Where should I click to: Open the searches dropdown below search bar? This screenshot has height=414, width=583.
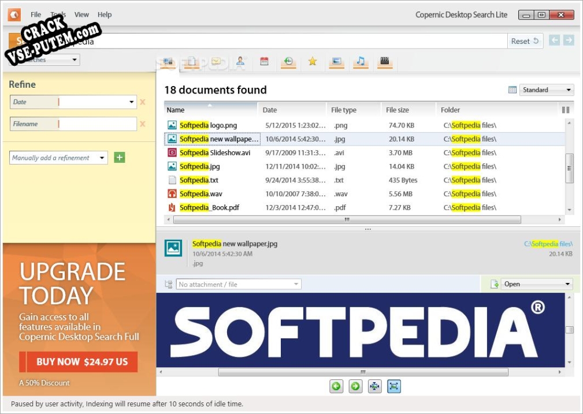pos(44,59)
